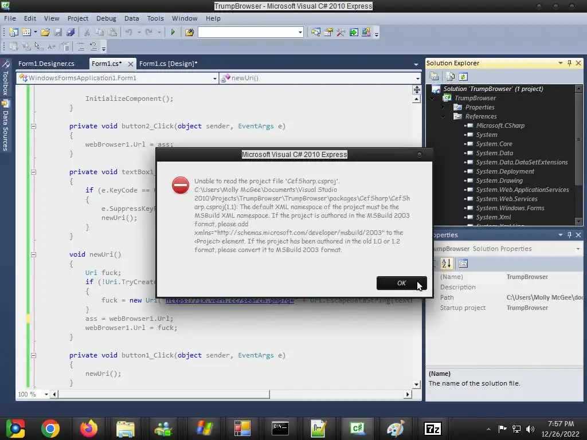The width and height of the screenshot is (587, 440).
Task: Collapse the textBox1 key handler outline
Action: [33, 172]
